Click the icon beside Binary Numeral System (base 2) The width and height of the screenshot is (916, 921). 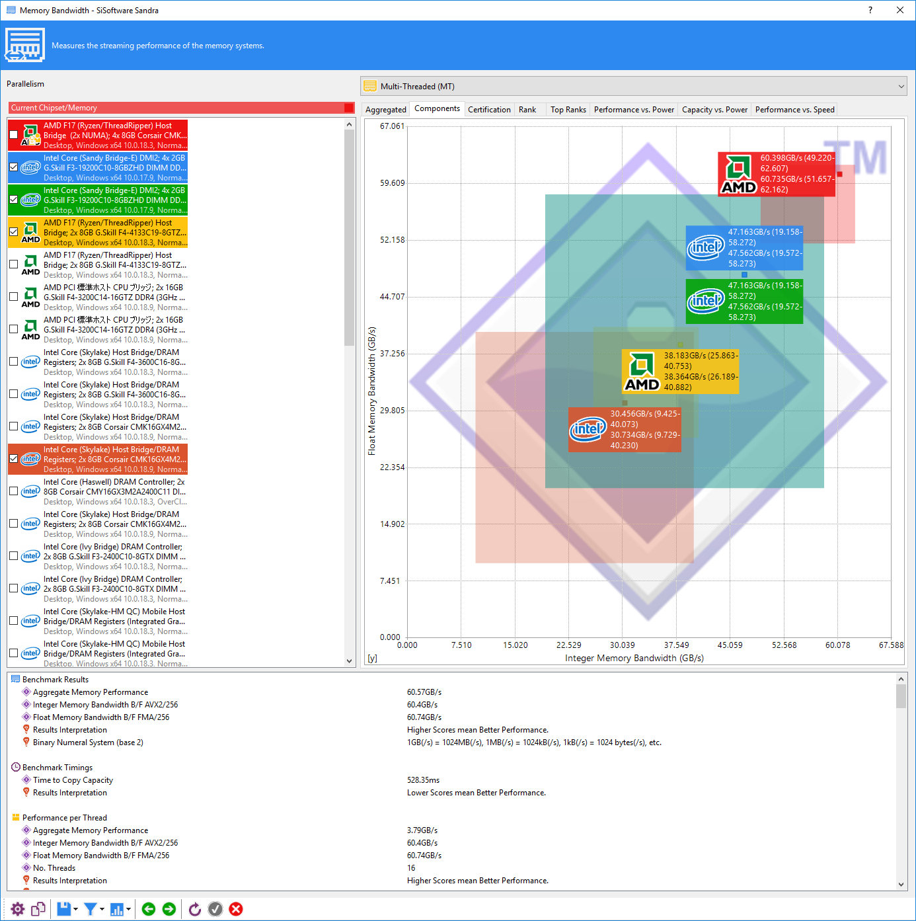pos(26,742)
